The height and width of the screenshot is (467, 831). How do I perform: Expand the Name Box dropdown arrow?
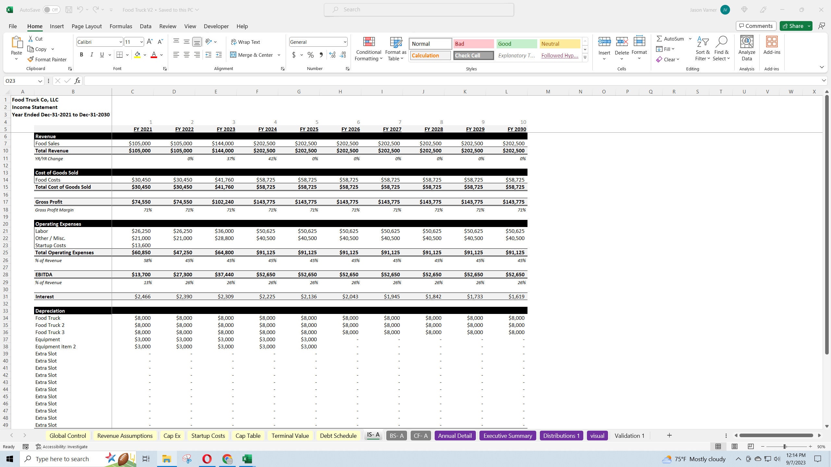[x=40, y=81]
